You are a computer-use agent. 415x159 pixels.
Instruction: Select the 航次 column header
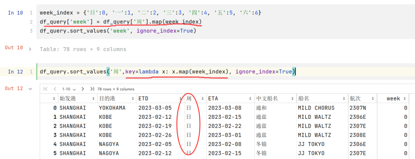click(x=355, y=98)
